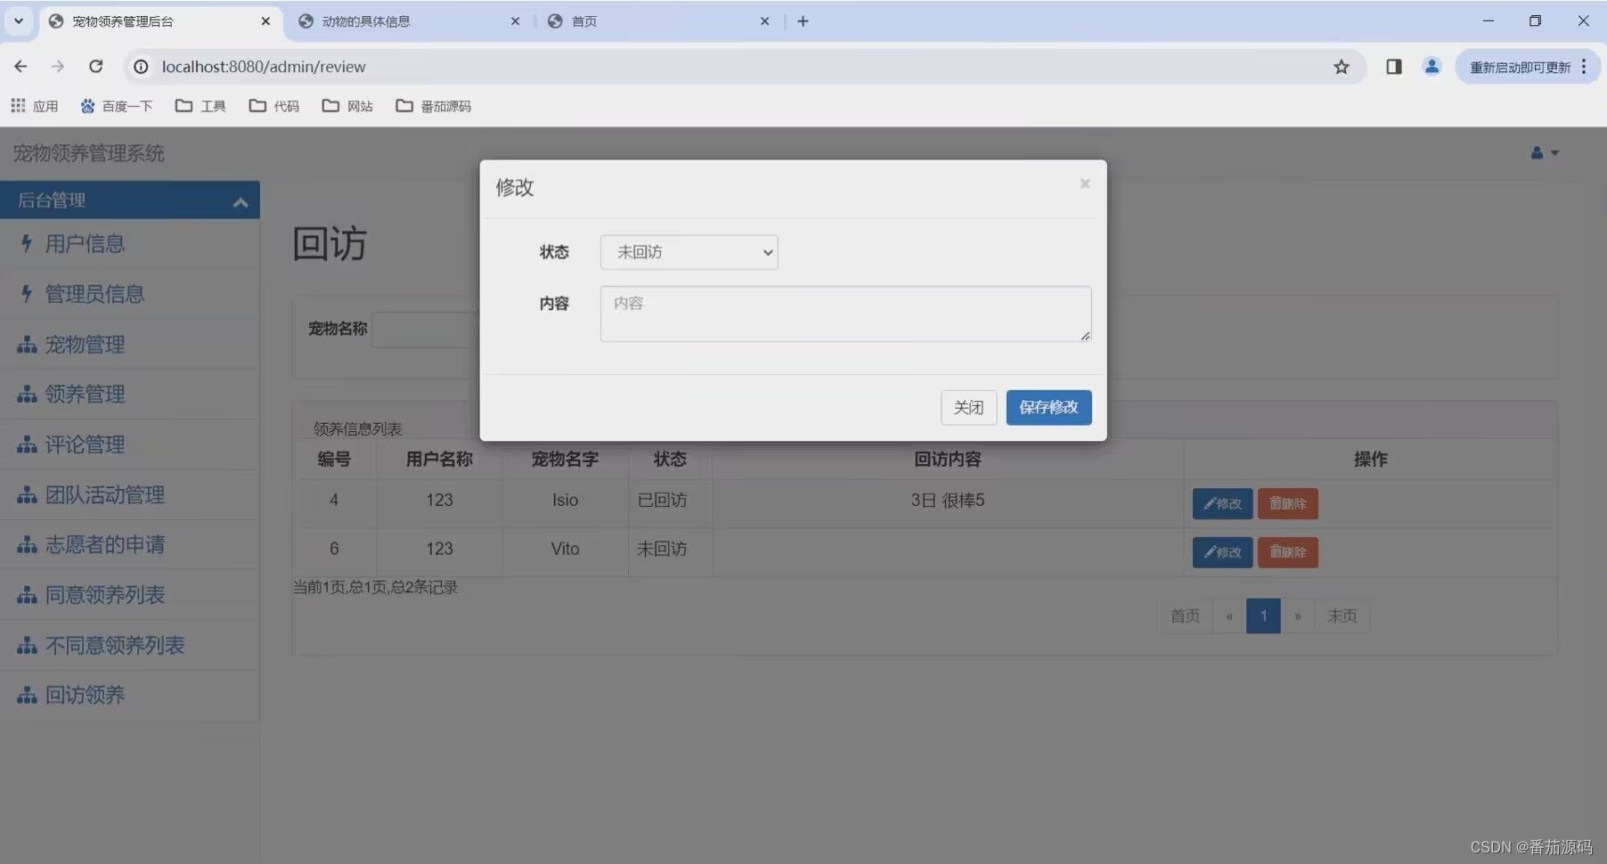Viewport: 1607px width, 864px height.
Task: Click the 回访内容 column header
Action: pos(947,460)
